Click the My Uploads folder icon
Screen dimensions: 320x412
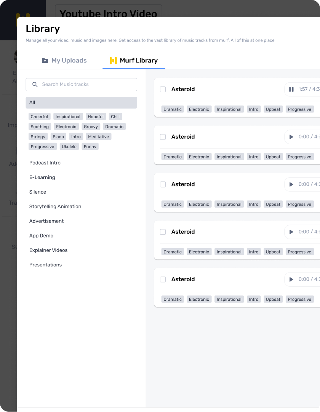(45, 61)
